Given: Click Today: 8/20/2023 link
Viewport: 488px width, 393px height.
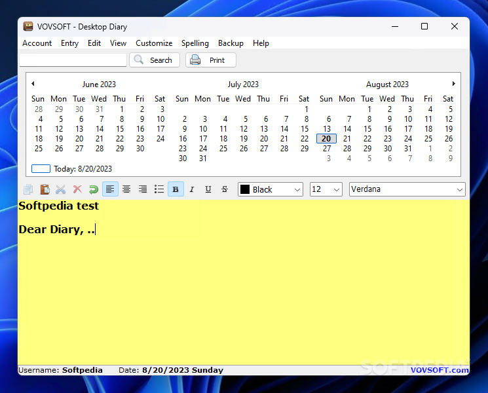Looking at the screenshot, I should (83, 169).
